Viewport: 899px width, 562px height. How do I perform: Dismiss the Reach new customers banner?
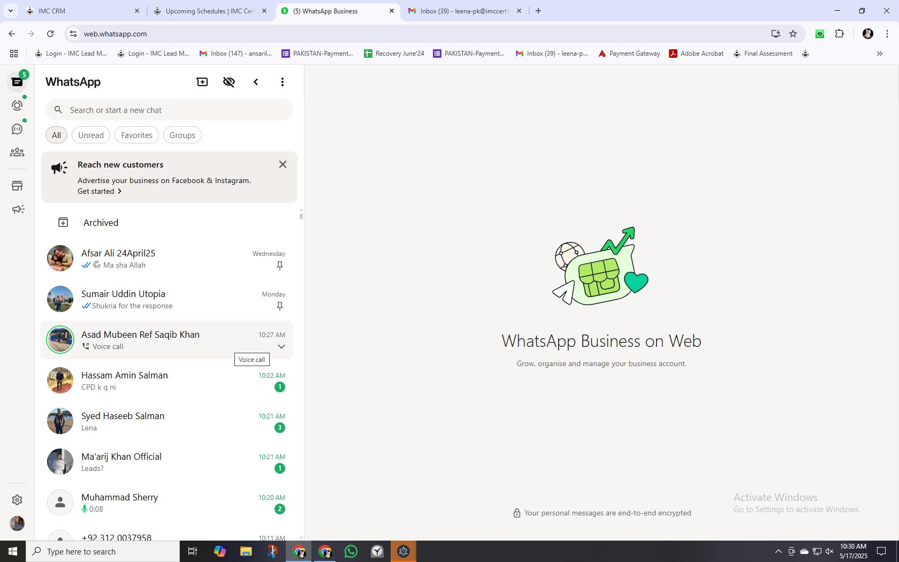click(283, 164)
